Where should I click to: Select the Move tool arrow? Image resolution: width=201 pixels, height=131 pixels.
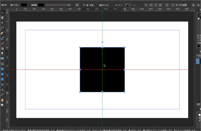[2, 13]
